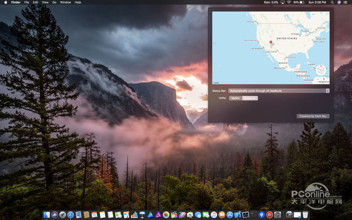This screenshot has width=352, height=220.
Task: Zoom in the map with plus button
Action: 325,79
